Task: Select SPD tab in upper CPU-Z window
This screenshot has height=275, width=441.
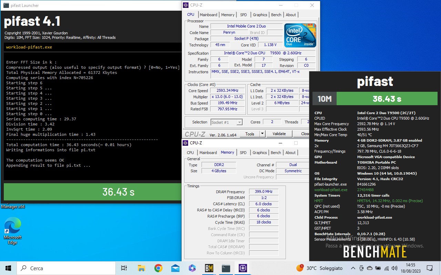Action: (243, 15)
